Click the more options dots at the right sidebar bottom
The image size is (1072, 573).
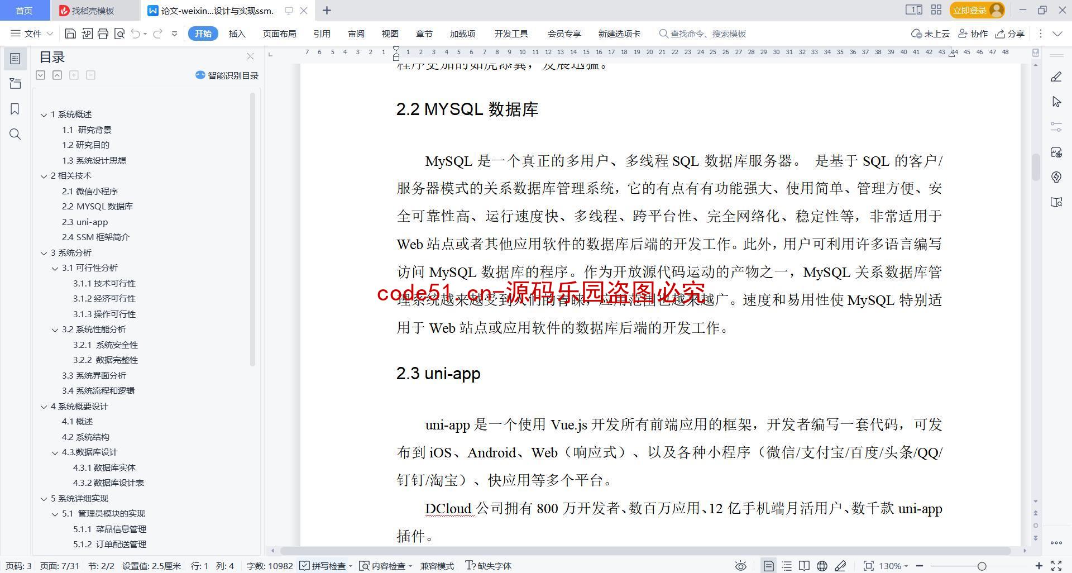point(1056,542)
